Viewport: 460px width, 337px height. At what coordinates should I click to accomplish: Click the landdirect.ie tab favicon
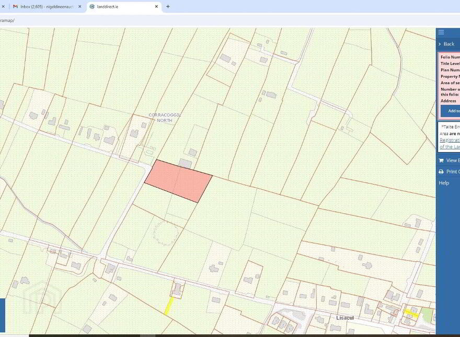(x=92, y=6)
